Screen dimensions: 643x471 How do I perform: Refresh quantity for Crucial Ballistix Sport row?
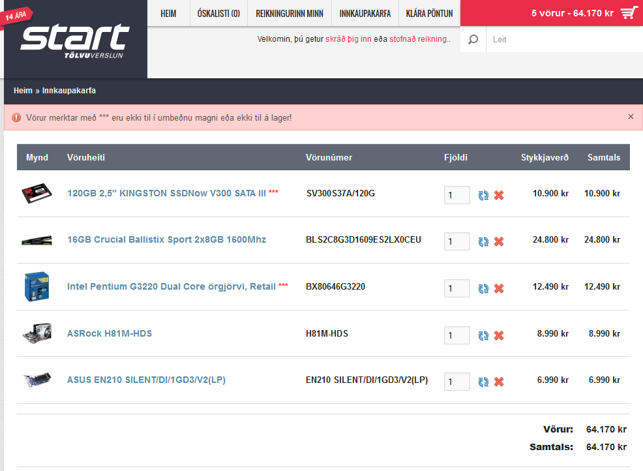click(483, 241)
